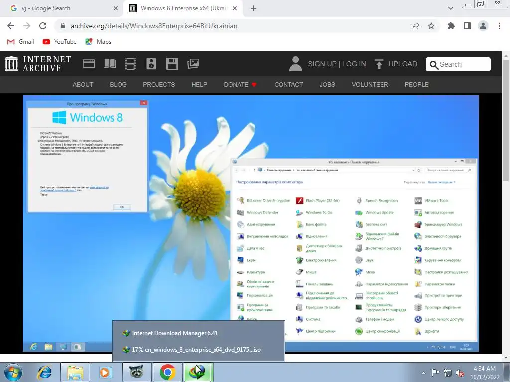Image resolution: width=510 pixels, height=382 pixels.
Task: Toggle the Chrome side panel icon
Action: (467, 26)
